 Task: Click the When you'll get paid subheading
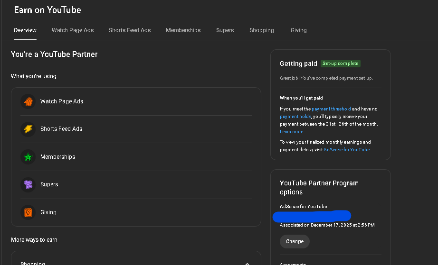pos(301,98)
